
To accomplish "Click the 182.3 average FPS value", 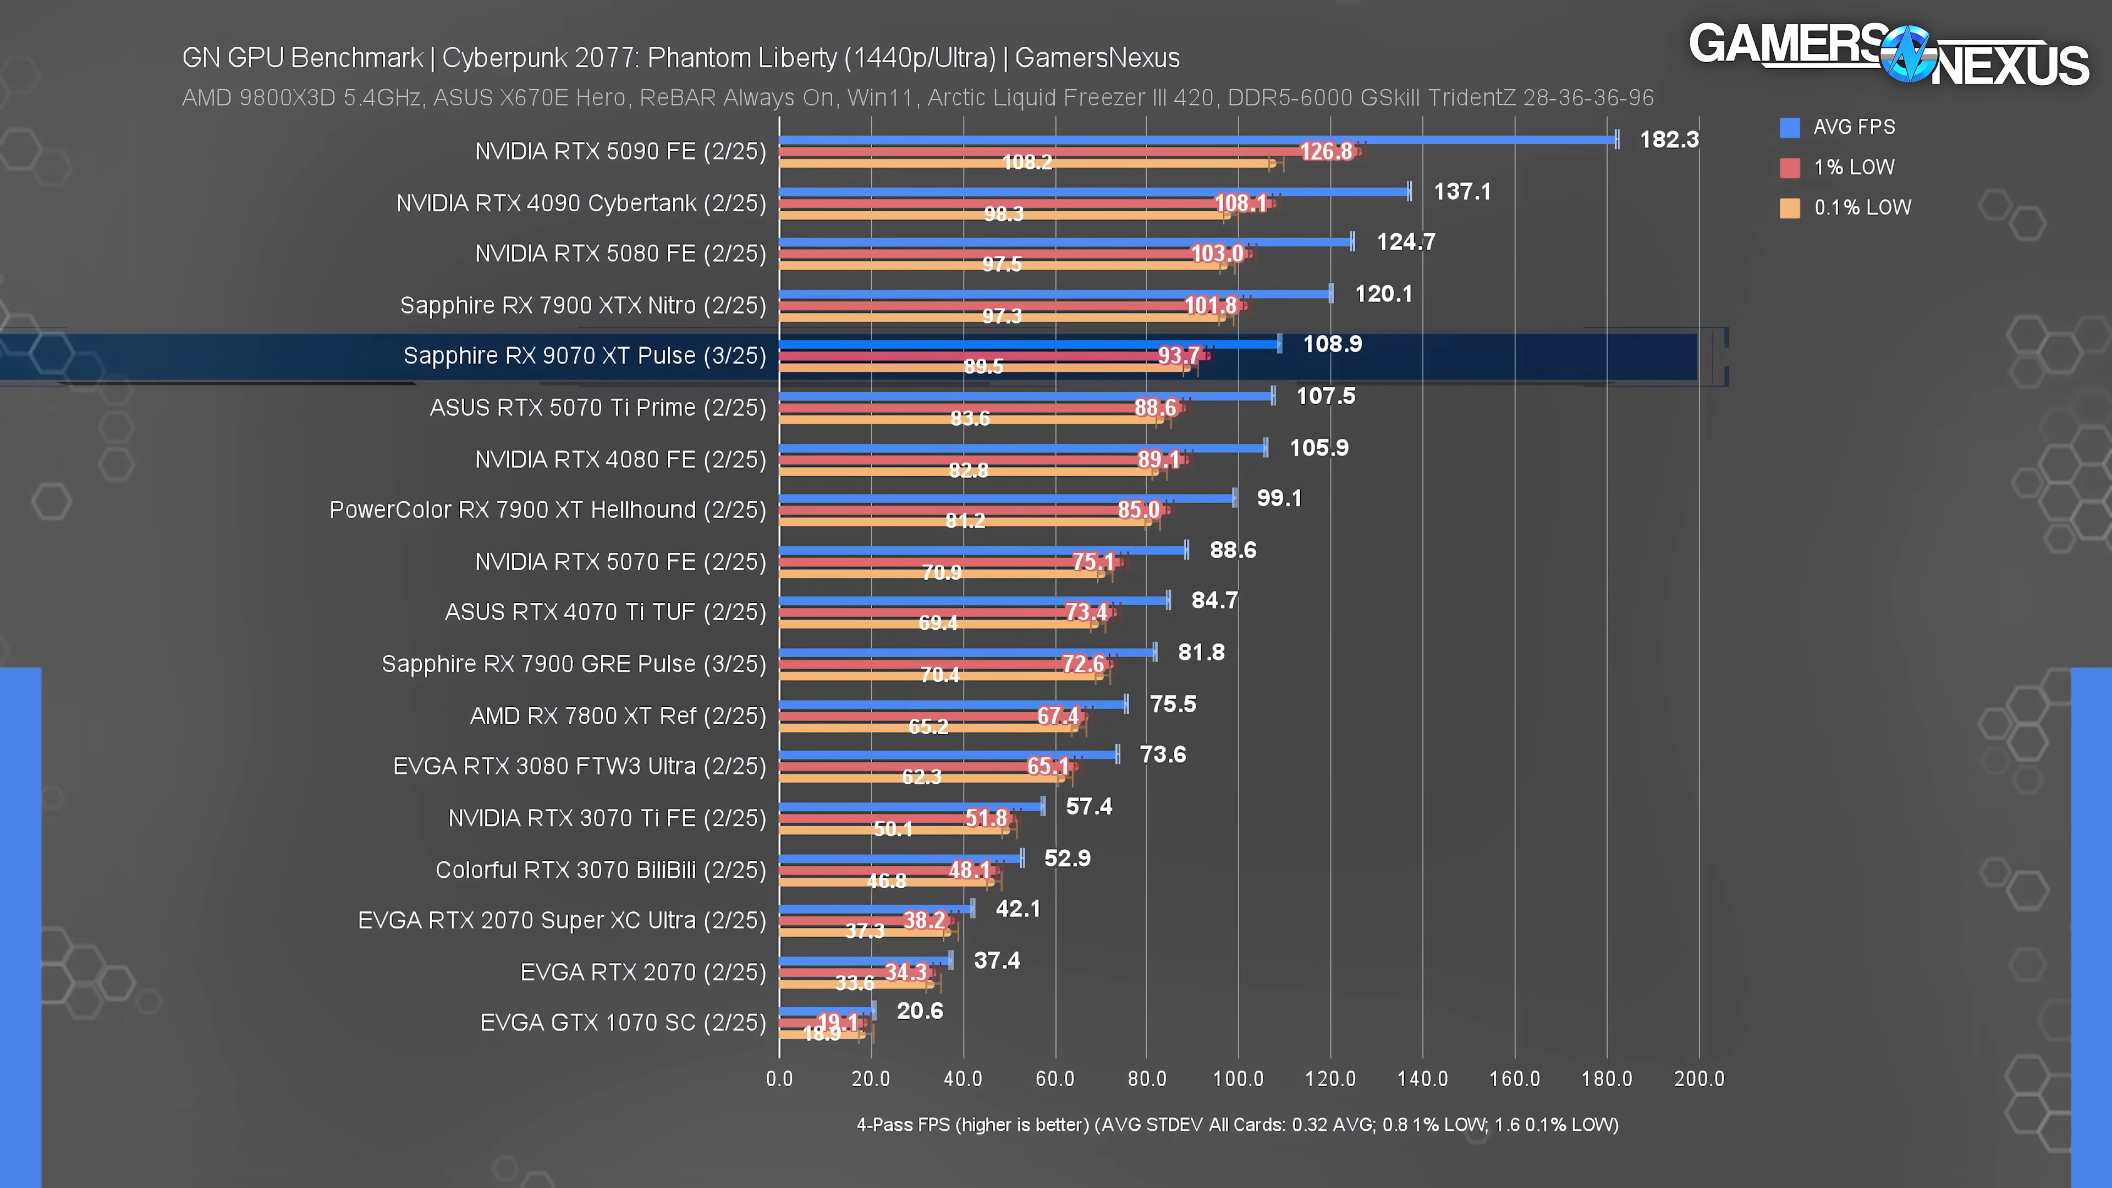I will coord(1669,140).
